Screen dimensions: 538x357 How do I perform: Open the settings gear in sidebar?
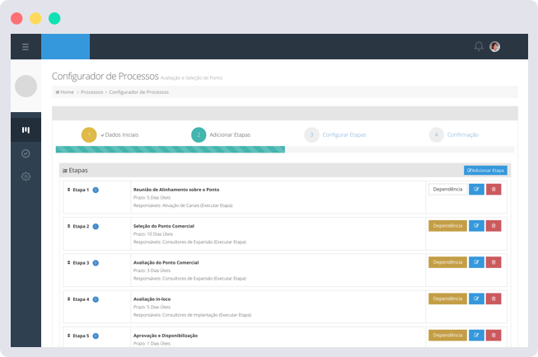click(26, 176)
